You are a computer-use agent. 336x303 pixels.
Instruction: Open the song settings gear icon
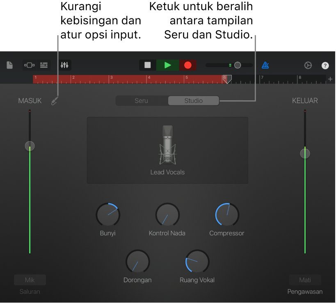[308, 65]
